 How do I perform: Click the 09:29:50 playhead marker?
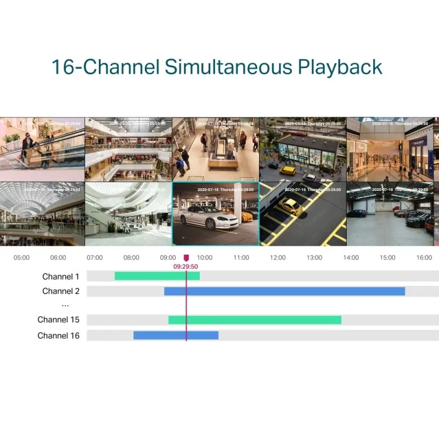click(x=186, y=257)
